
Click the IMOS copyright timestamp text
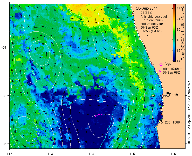pyautogui.click(x=189, y=112)
